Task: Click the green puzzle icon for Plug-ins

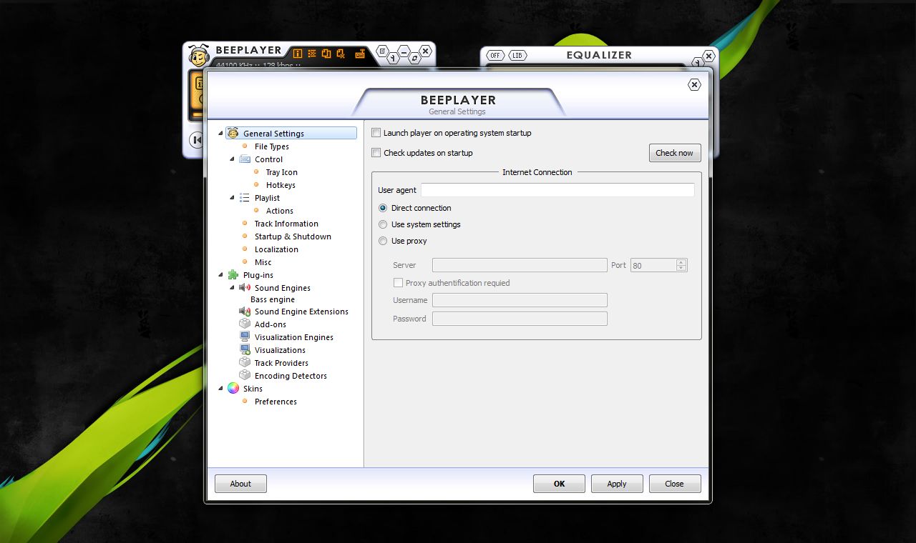Action: coord(233,275)
